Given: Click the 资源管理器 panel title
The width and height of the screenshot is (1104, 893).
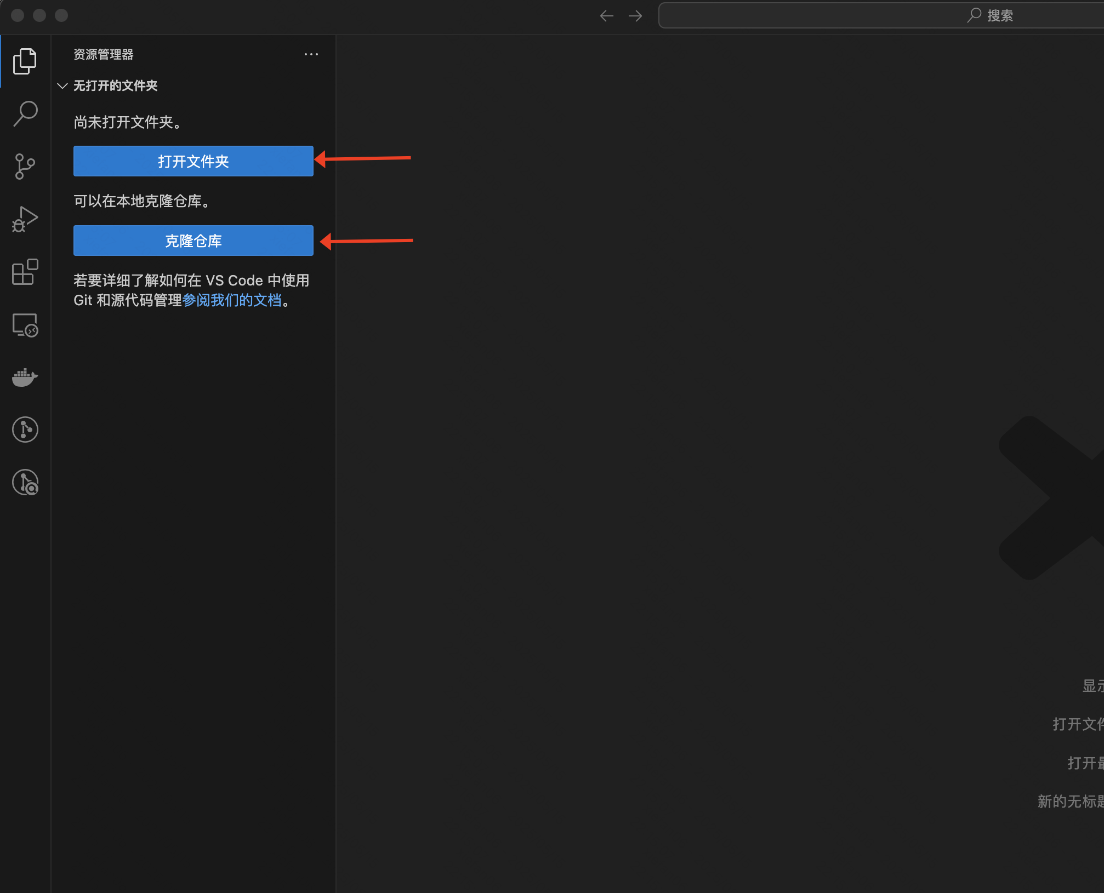Looking at the screenshot, I should (x=104, y=54).
